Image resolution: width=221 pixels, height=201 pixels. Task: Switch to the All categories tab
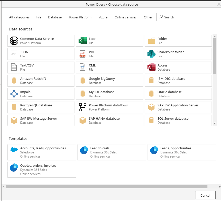(x=19, y=17)
